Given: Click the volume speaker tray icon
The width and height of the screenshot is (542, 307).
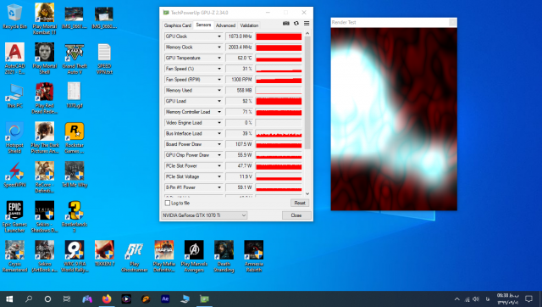Looking at the screenshot, I should [476, 299].
